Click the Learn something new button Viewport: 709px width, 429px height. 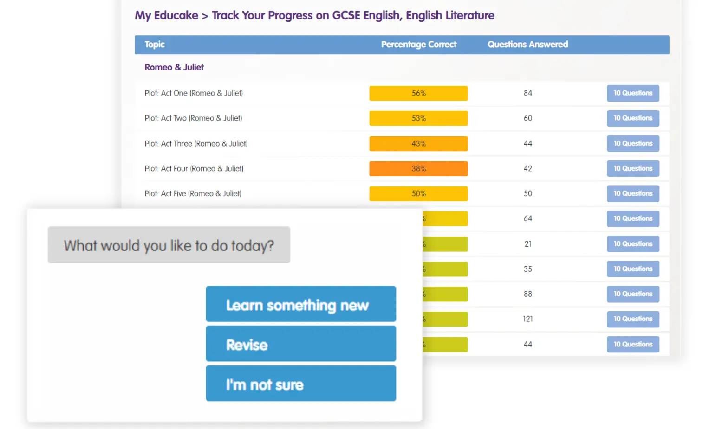[300, 305]
